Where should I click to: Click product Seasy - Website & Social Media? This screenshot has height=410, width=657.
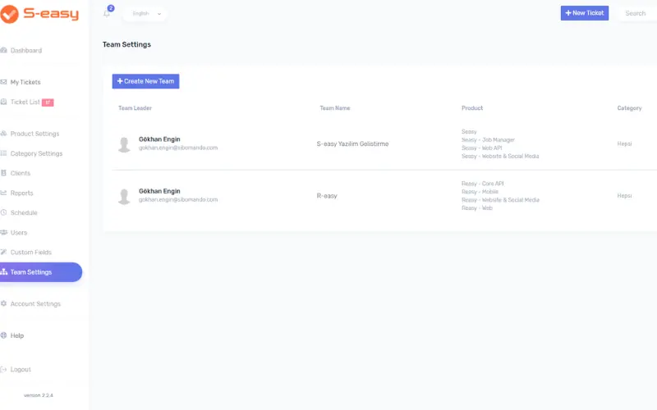[500, 156]
